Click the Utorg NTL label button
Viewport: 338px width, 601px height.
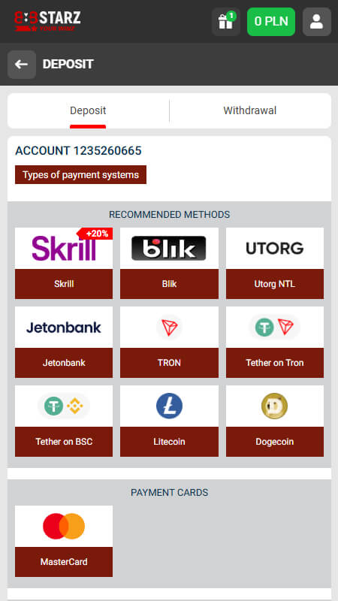coord(274,284)
